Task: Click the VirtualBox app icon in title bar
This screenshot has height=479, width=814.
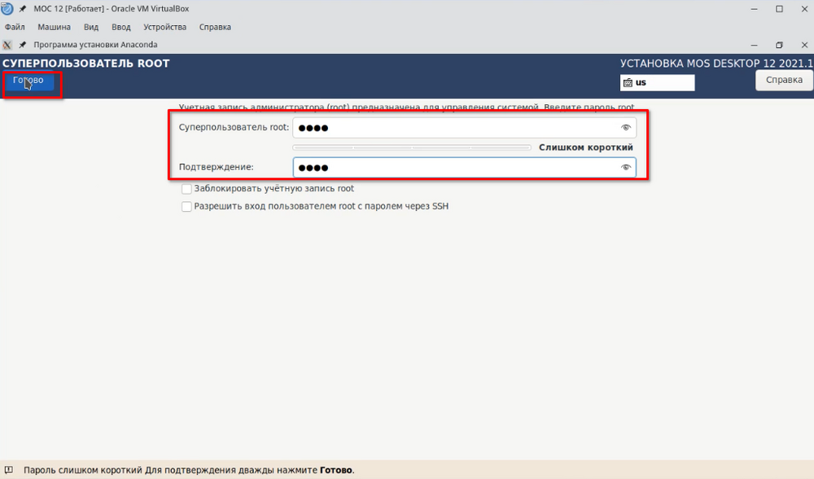Action: pos(7,9)
